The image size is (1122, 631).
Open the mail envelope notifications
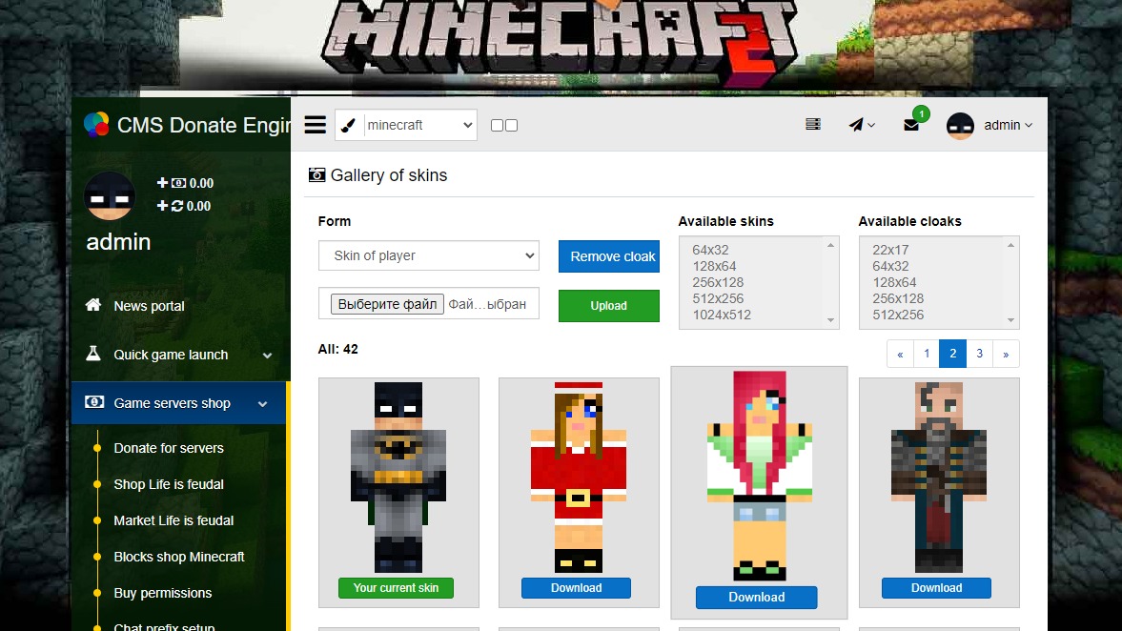(x=911, y=125)
